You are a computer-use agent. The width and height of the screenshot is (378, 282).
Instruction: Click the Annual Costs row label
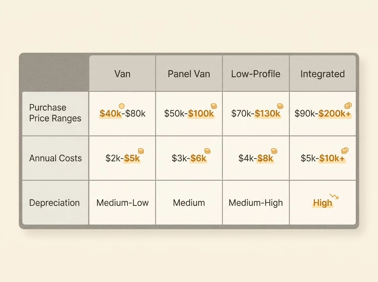pos(55,158)
